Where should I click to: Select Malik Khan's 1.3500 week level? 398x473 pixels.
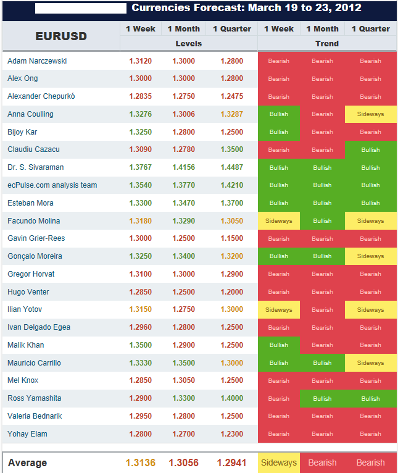(141, 345)
